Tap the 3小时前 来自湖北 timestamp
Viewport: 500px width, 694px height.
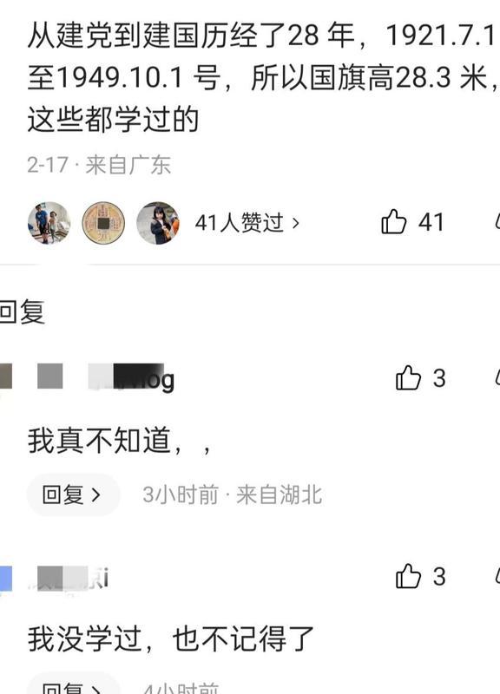232,494
